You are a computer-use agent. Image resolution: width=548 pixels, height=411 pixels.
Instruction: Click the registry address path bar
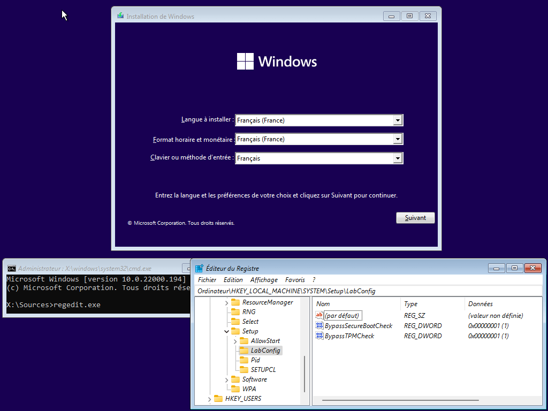[368, 291]
